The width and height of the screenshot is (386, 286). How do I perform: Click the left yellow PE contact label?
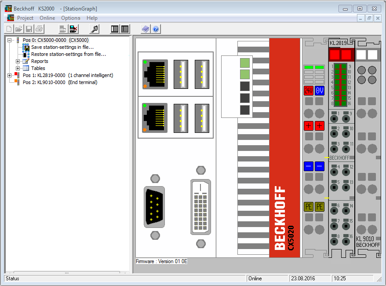coord(309,207)
